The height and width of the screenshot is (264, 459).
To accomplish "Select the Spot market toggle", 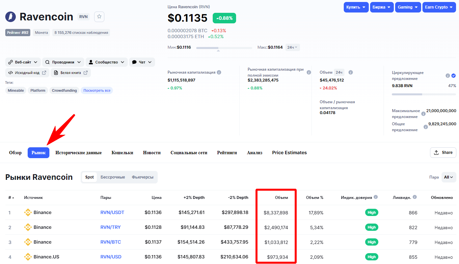I will 90,177.
